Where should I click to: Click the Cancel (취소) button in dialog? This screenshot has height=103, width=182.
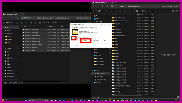tap(105, 41)
